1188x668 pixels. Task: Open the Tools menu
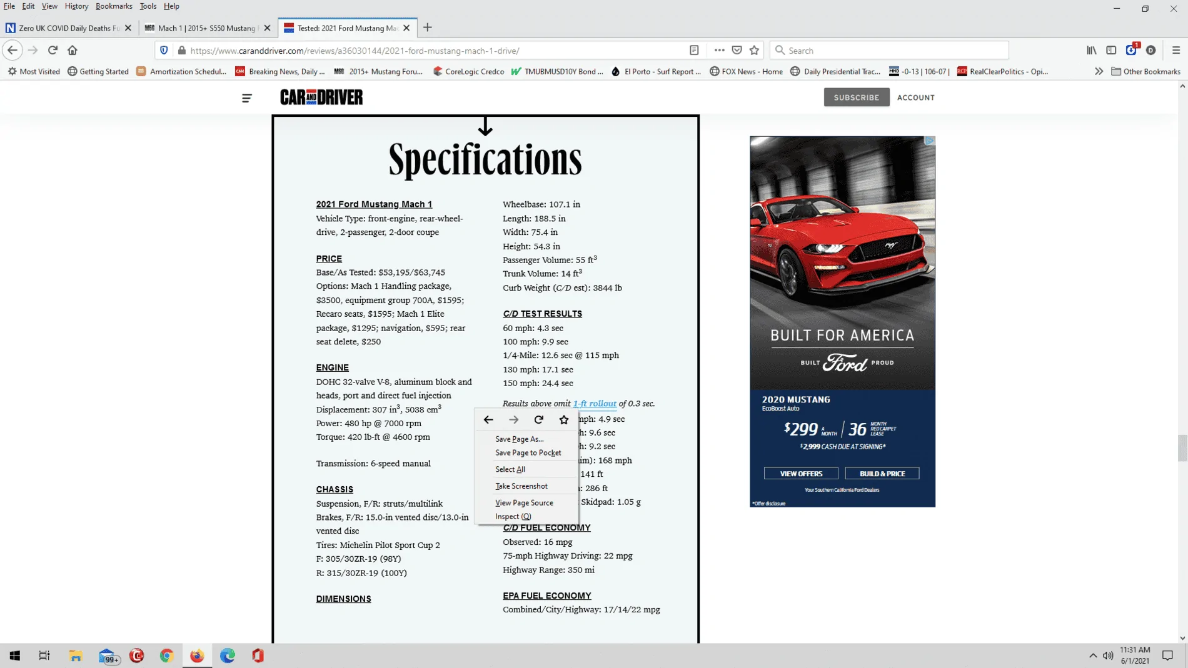[x=148, y=6]
